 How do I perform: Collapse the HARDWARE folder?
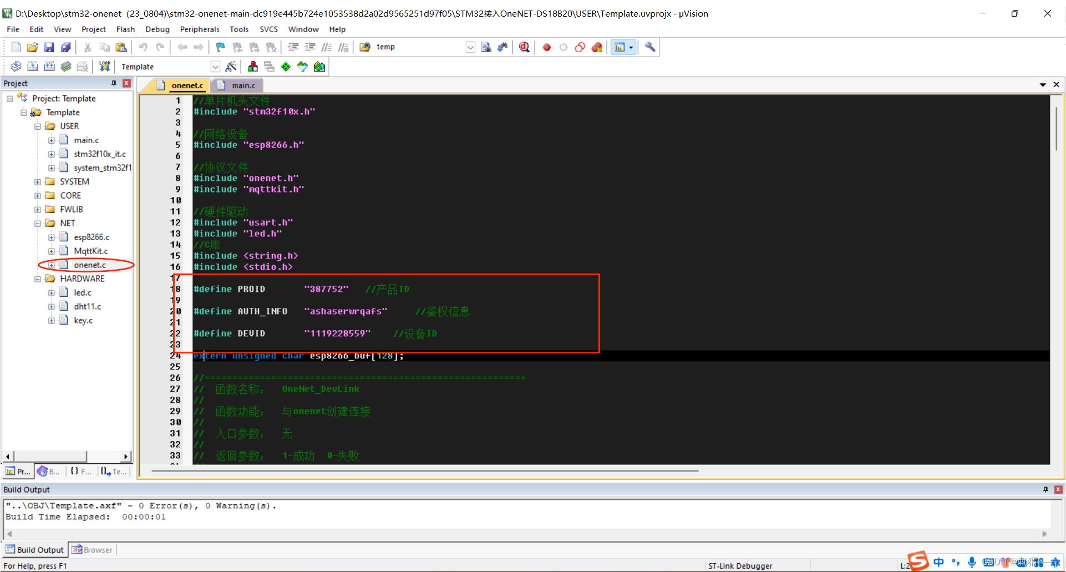click(x=38, y=279)
